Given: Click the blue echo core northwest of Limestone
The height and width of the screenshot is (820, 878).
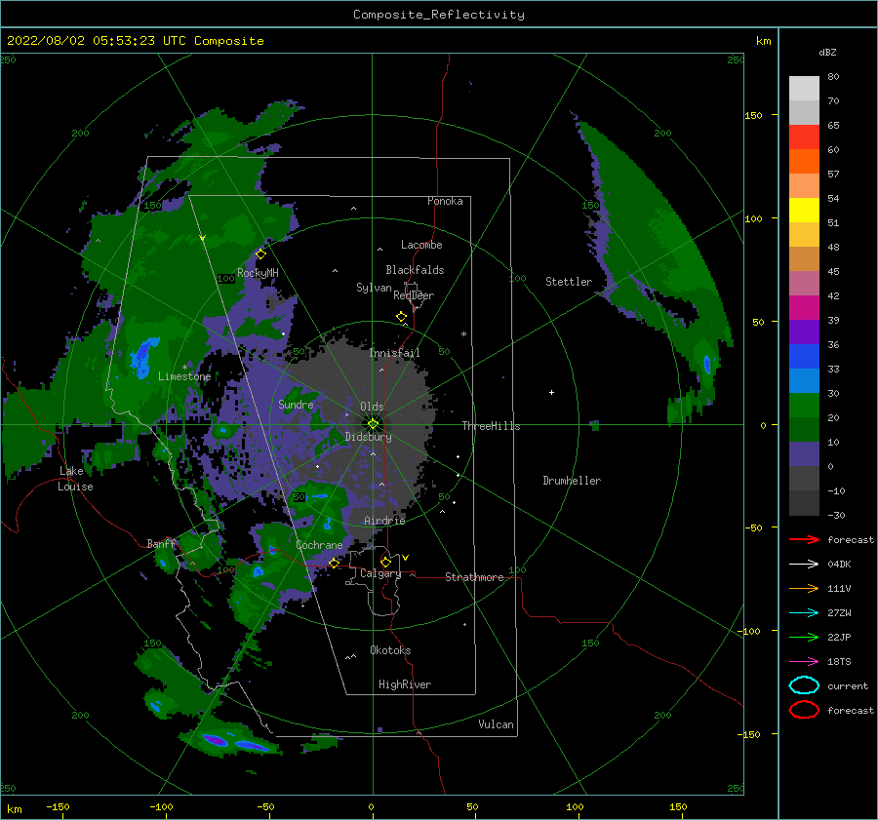Looking at the screenshot, I should [143, 357].
